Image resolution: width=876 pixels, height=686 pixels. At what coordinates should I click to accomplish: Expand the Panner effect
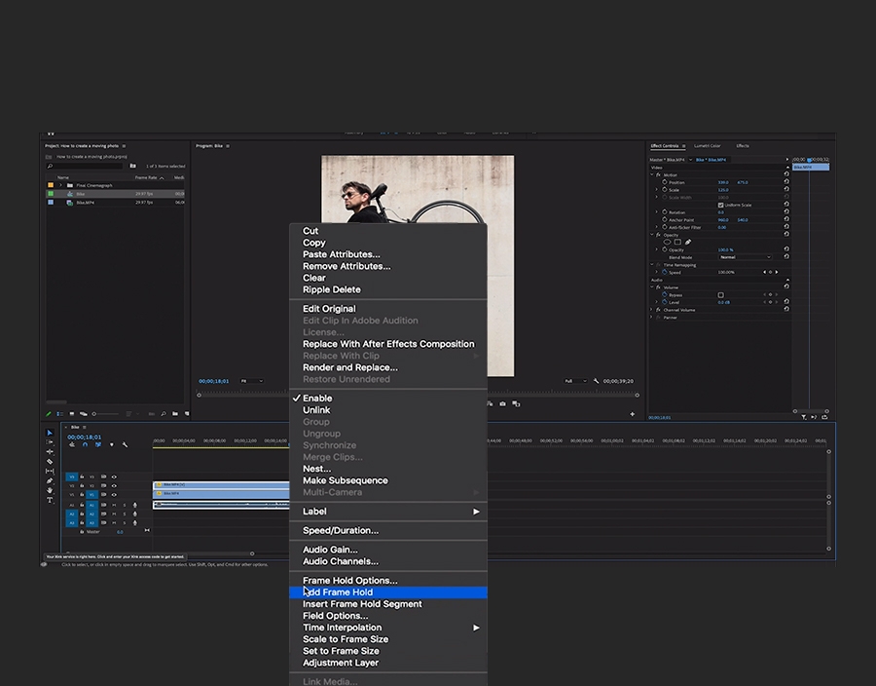point(651,318)
